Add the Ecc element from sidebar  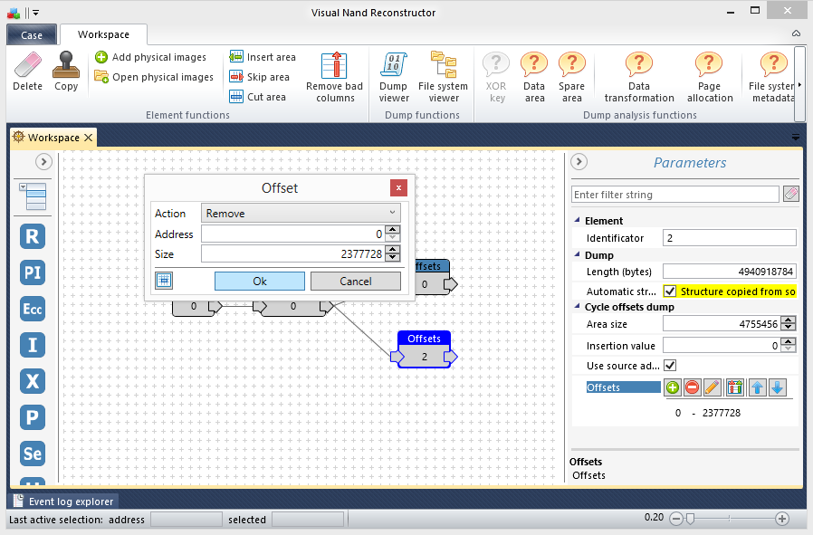coord(33,309)
